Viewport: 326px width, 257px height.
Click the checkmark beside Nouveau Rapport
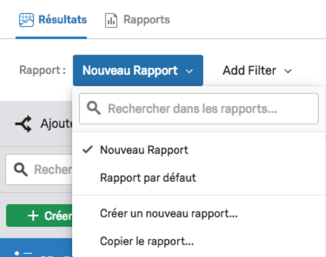[88, 150]
